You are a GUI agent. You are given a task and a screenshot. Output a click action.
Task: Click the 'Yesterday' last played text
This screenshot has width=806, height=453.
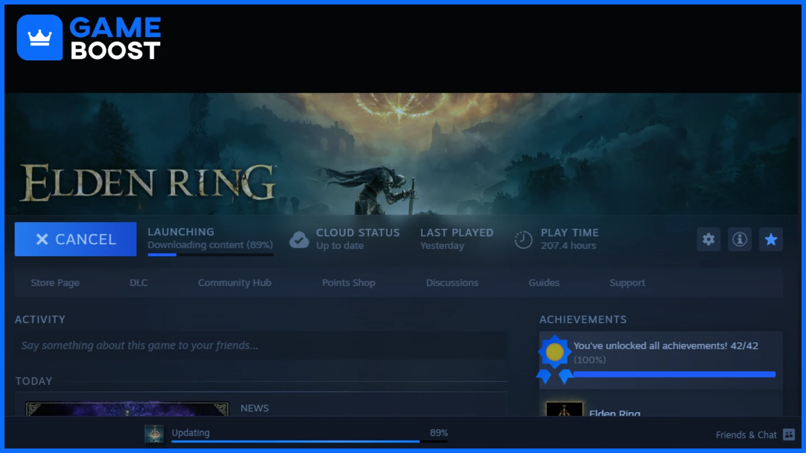tap(442, 246)
